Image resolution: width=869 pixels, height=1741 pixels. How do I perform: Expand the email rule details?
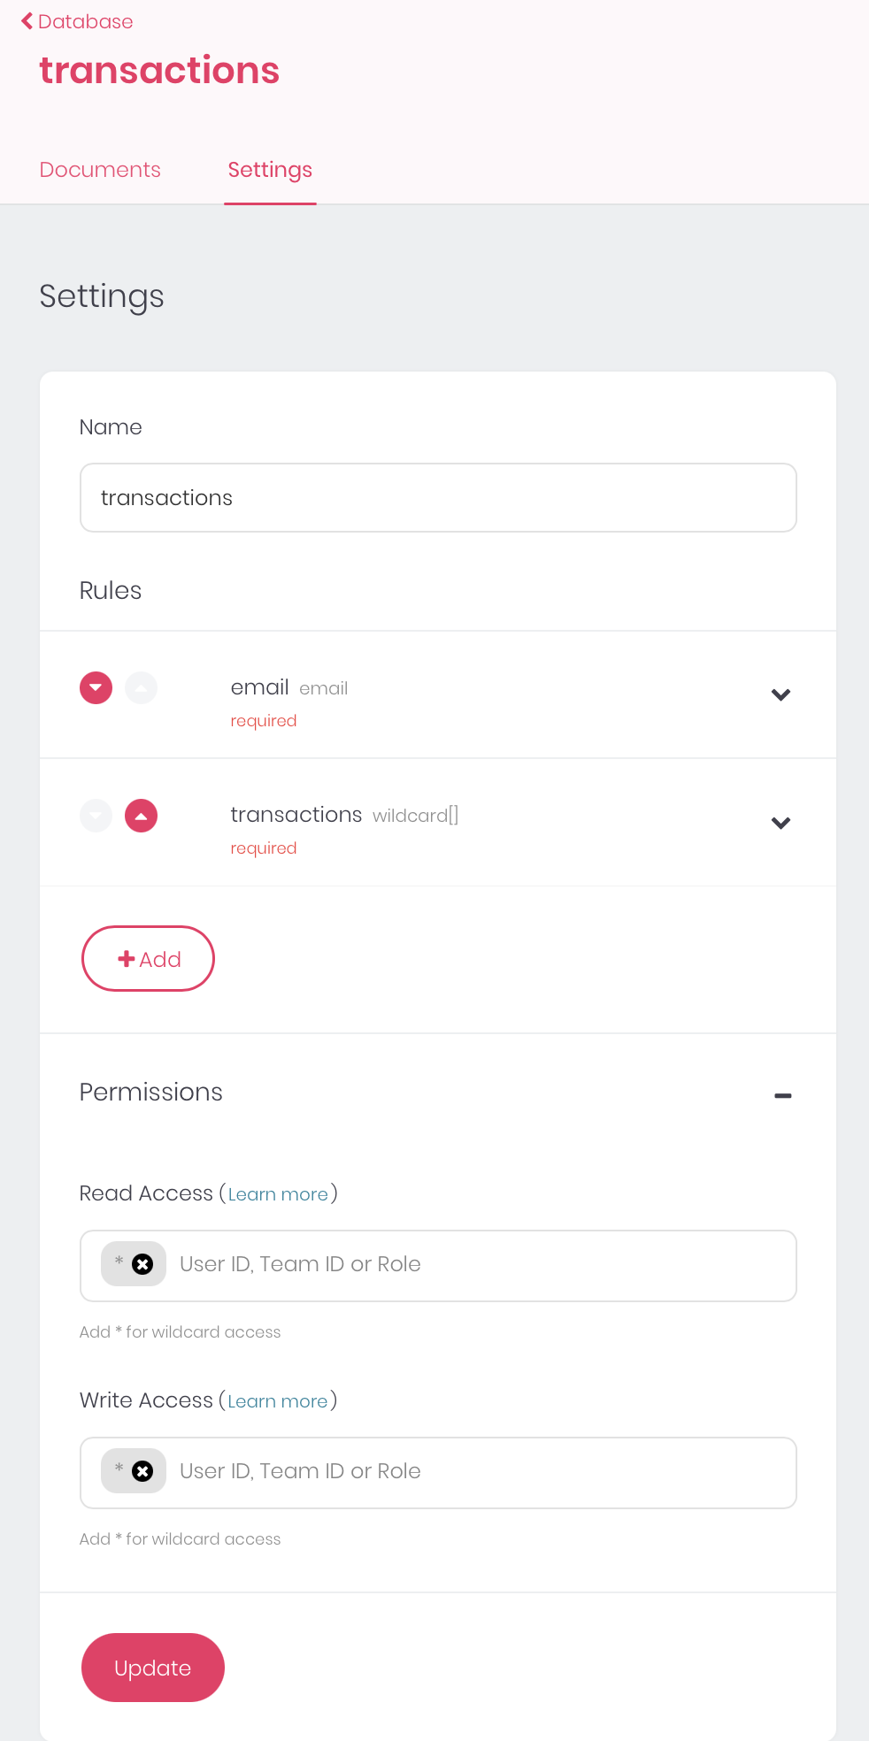(781, 694)
